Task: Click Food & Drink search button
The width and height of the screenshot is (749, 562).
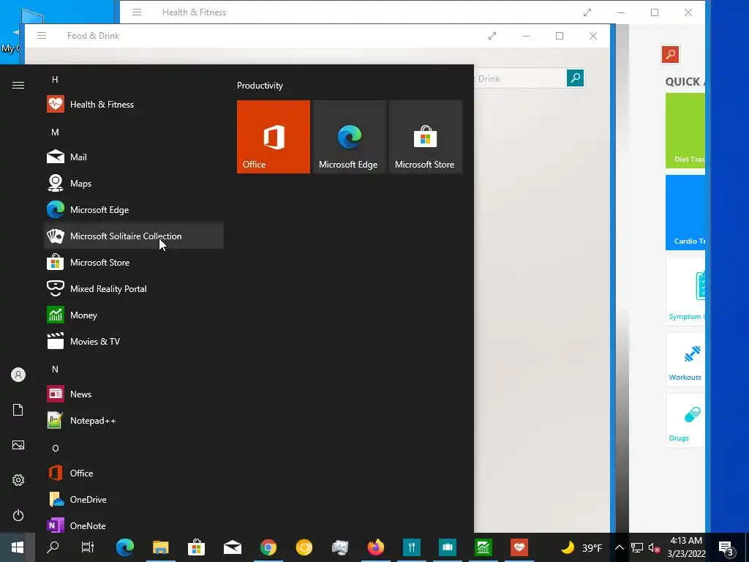Action: (x=575, y=78)
